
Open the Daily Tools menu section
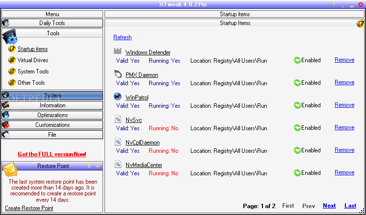pyautogui.click(x=52, y=23)
